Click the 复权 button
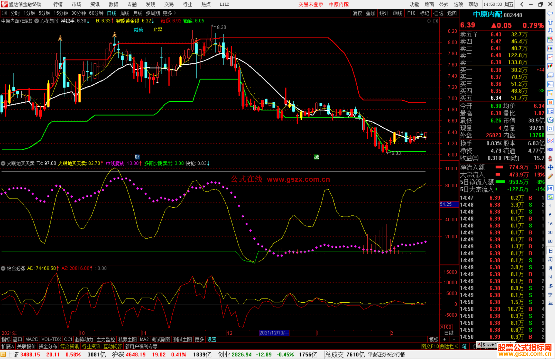 point(357,13)
